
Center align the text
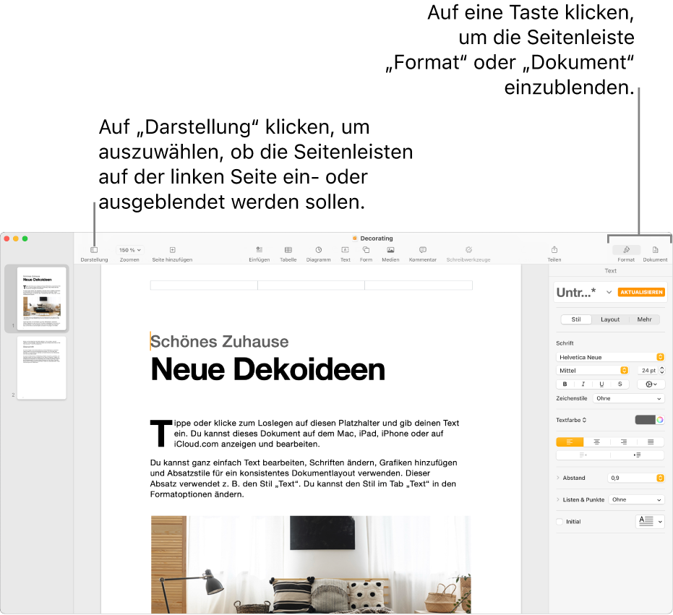pos(596,442)
